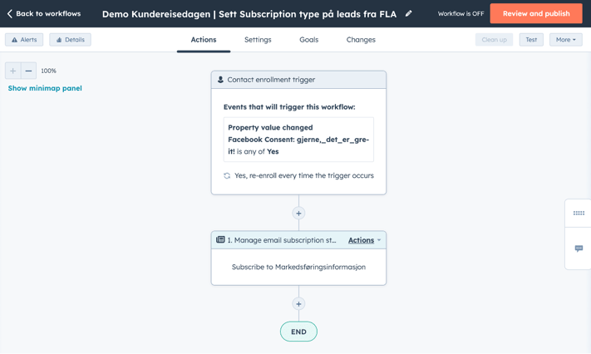Add action before the END node
591x354 pixels.
point(298,304)
